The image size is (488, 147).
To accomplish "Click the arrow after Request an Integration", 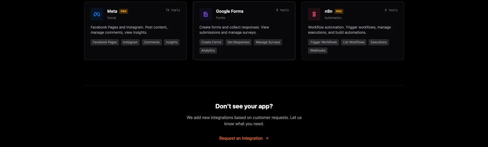I will [x=267, y=138].
